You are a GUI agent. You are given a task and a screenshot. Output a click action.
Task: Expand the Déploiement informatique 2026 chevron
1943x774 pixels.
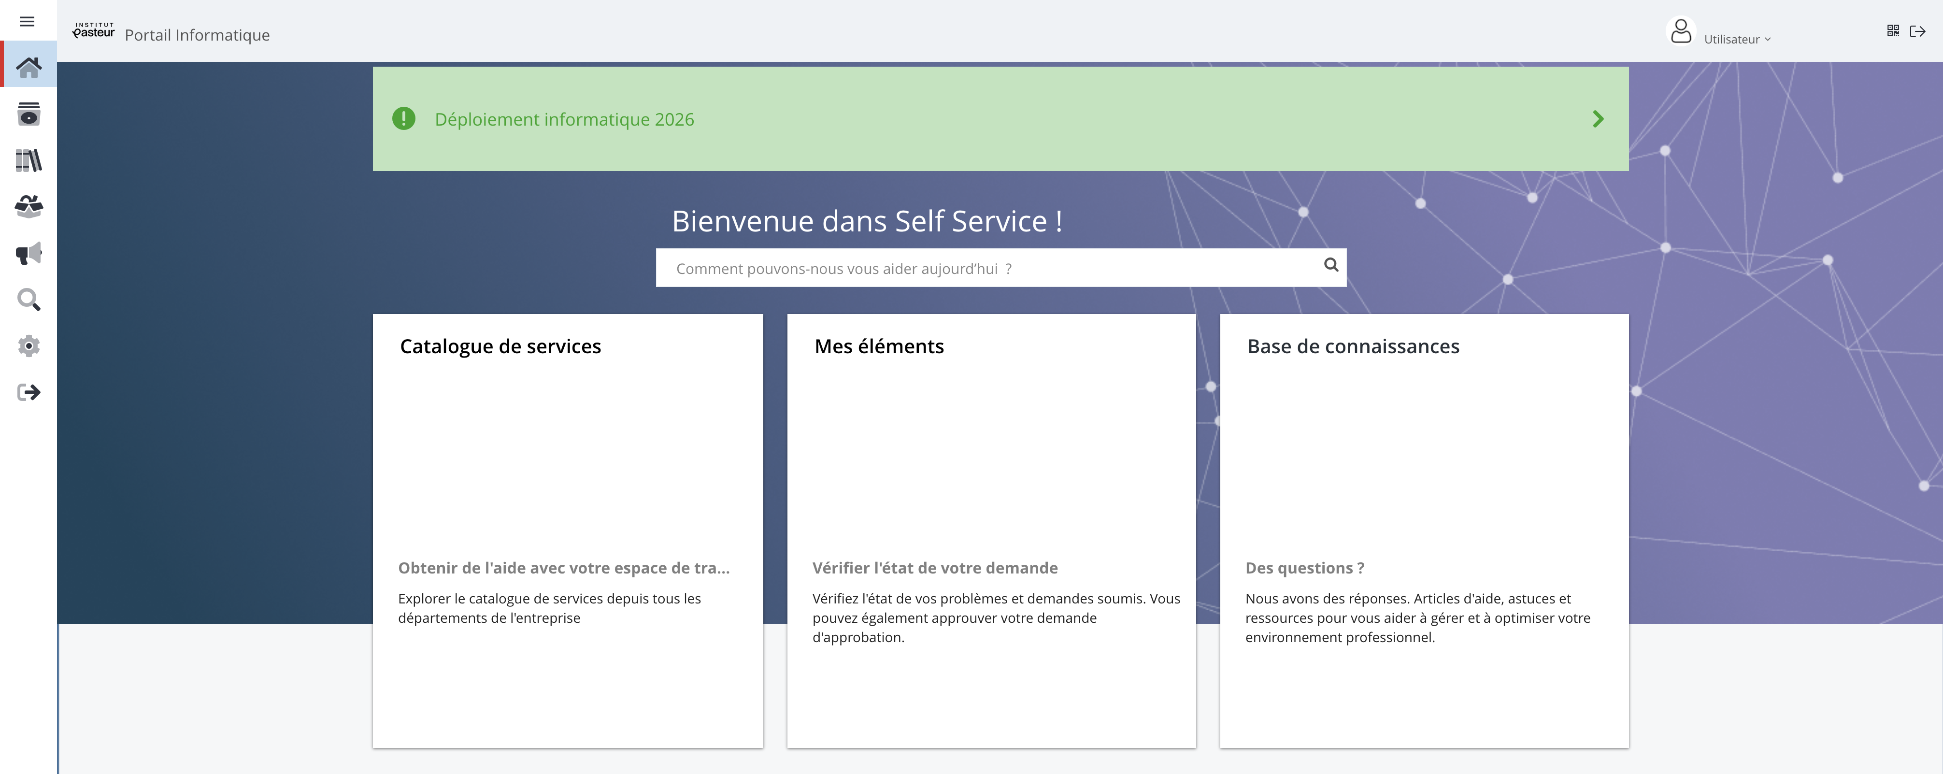(1598, 119)
